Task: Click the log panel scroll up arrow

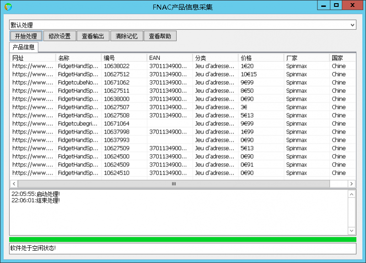Action: 352,194
